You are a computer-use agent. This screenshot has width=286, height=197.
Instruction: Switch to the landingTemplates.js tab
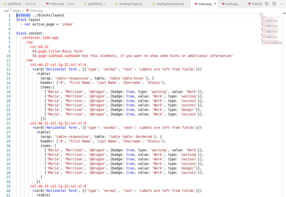(170, 4)
